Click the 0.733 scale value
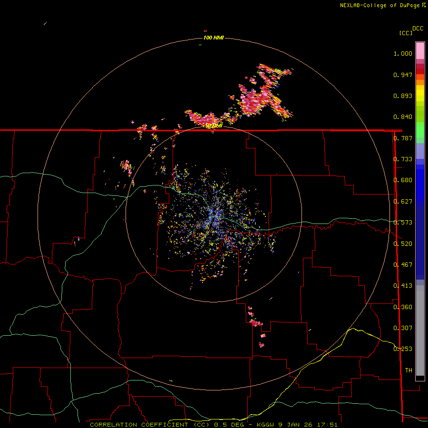428x428 pixels. click(403, 159)
